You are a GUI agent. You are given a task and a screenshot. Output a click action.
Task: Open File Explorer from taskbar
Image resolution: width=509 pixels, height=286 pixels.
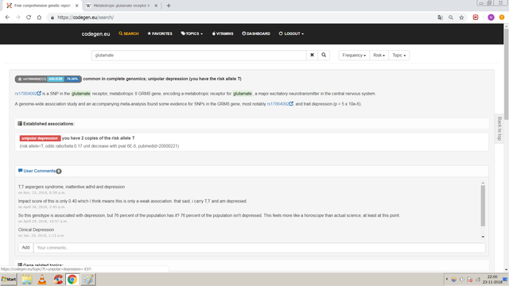pos(26,279)
